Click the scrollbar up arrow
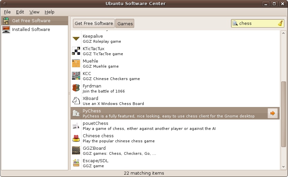Viewport: 288px width, 177px height. tap(283, 33)
